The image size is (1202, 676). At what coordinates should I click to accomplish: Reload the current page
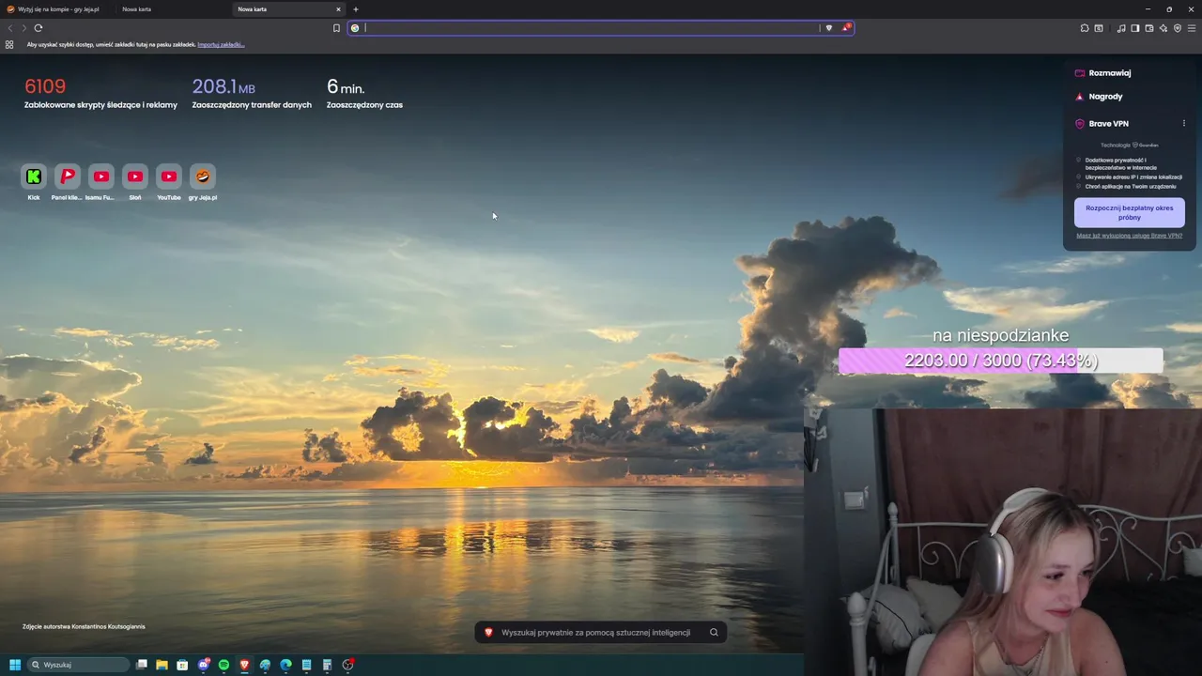(x=39, y=28)
